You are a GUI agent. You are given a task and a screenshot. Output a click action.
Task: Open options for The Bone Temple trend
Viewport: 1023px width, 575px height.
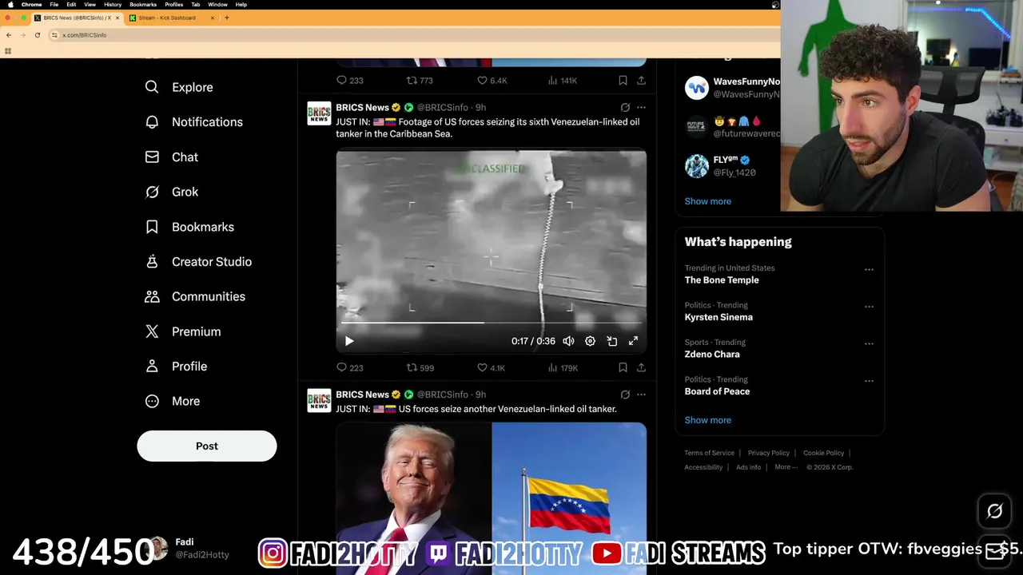tap(869, 270)
